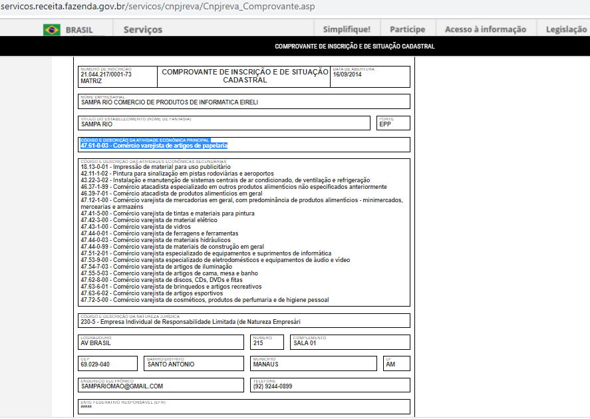Open Acesso à informação tab
This screenshot has width=590, height=419.
[485, 29]
